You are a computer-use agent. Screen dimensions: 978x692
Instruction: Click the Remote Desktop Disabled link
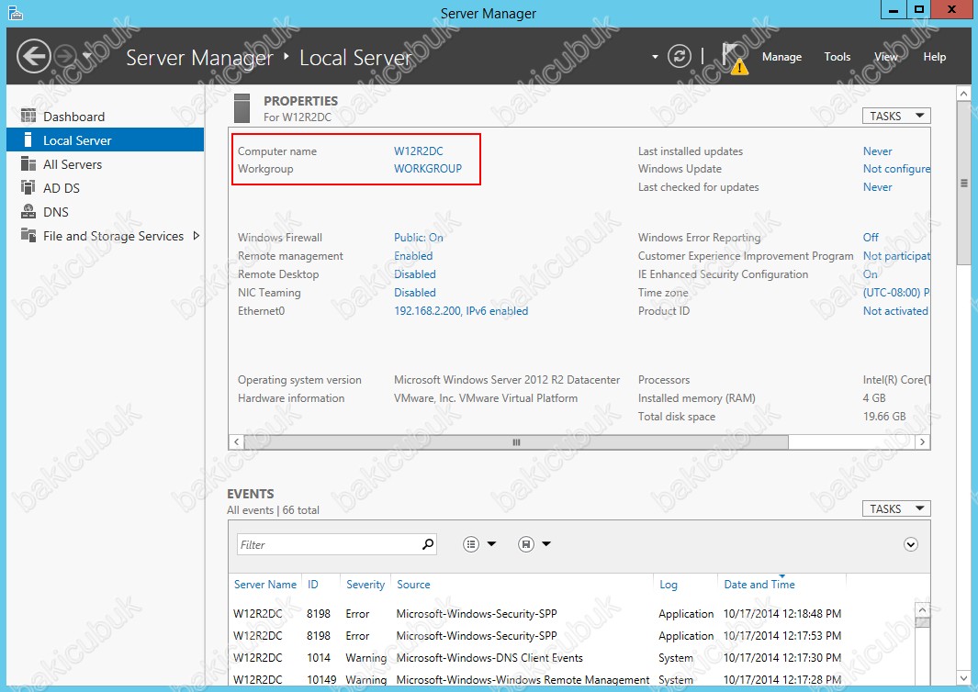(415, 274)
